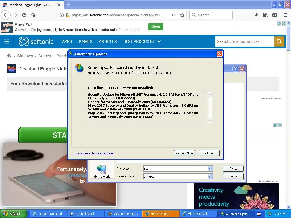The image size is (291, 218).
Task: Reload the page in Firefox
Action: point(24,15)
